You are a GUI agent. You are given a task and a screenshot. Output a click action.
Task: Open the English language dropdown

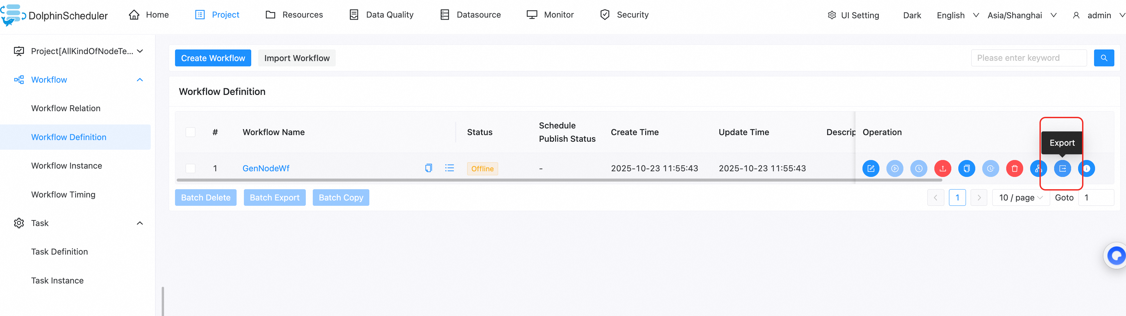pyautogui.click(x=957, y=15)
